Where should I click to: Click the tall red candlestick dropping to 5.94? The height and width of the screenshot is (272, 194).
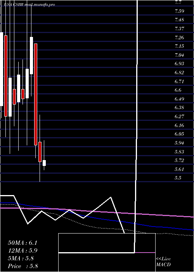[36, 94]
